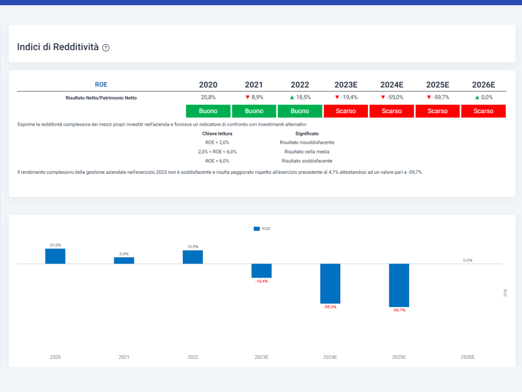The height and width of the screenshot is (392, 522).
Task: Toggle the ROE series in chart legend
Action: click(x=262, y=229)
